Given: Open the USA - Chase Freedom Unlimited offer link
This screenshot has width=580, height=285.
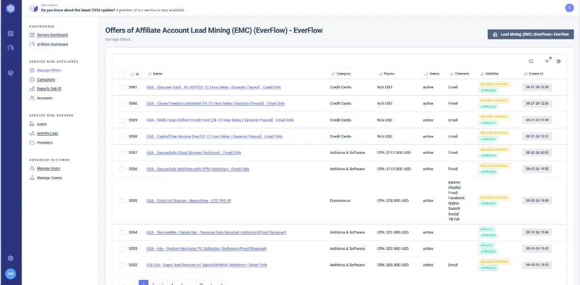Looking at the screenshot, I should tap(216, 103).
